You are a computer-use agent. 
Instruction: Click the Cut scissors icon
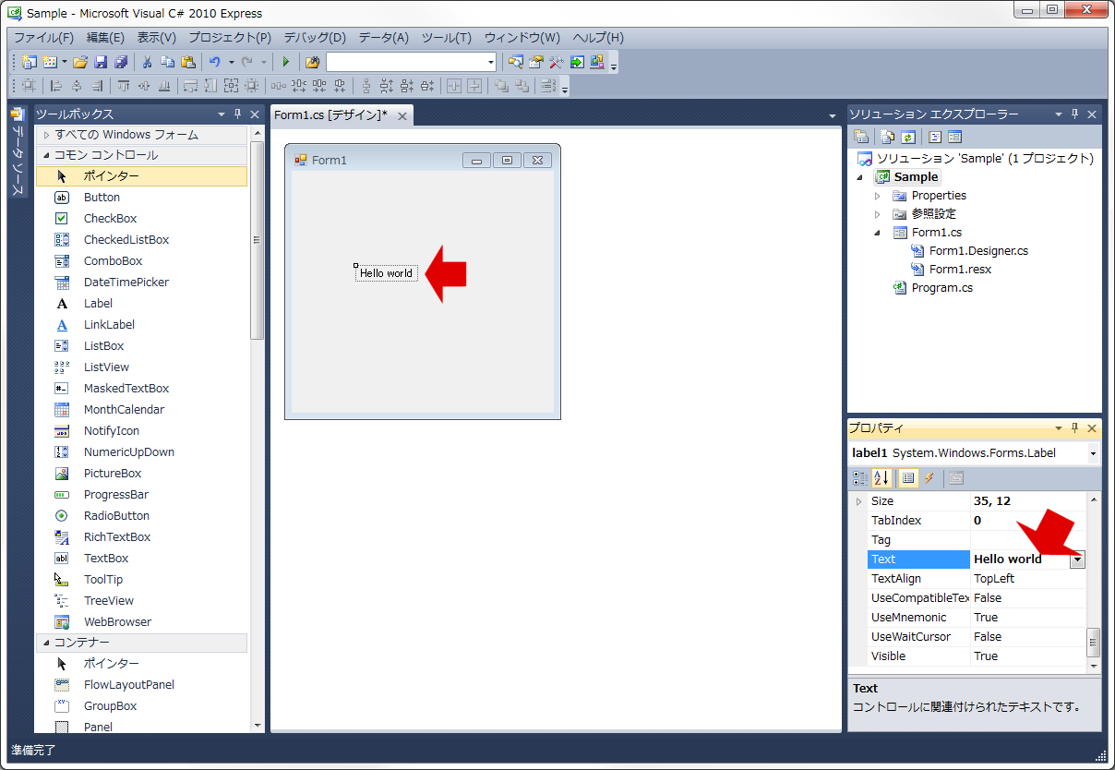click(146, 62)
